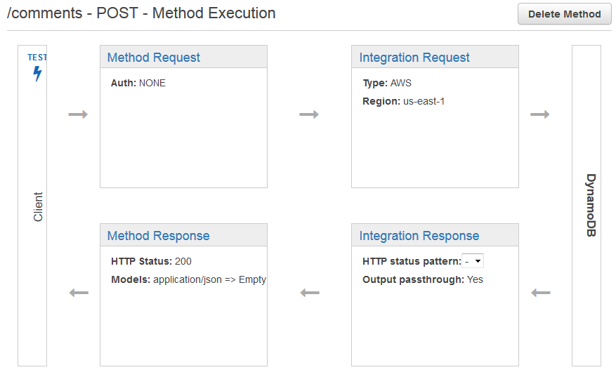Click the TEST lightning bolt icon
616x384 pixels.
click(37, 73)
